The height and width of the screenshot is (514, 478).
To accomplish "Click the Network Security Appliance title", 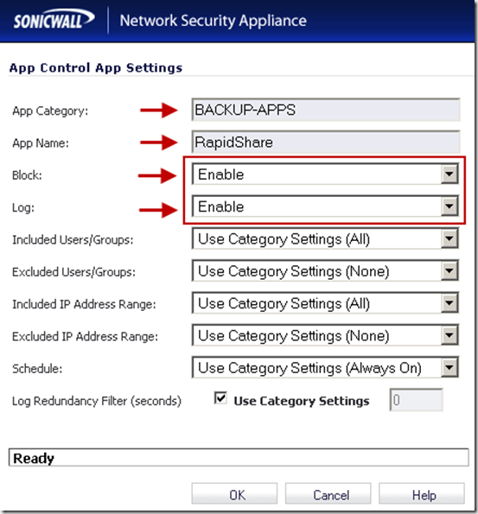I will pos(214,21).
